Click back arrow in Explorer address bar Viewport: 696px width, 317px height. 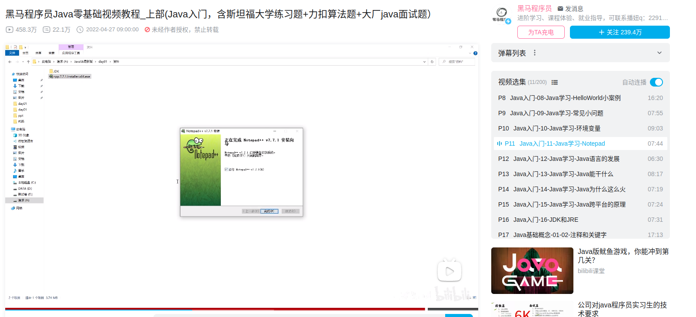tap(10, 62)
